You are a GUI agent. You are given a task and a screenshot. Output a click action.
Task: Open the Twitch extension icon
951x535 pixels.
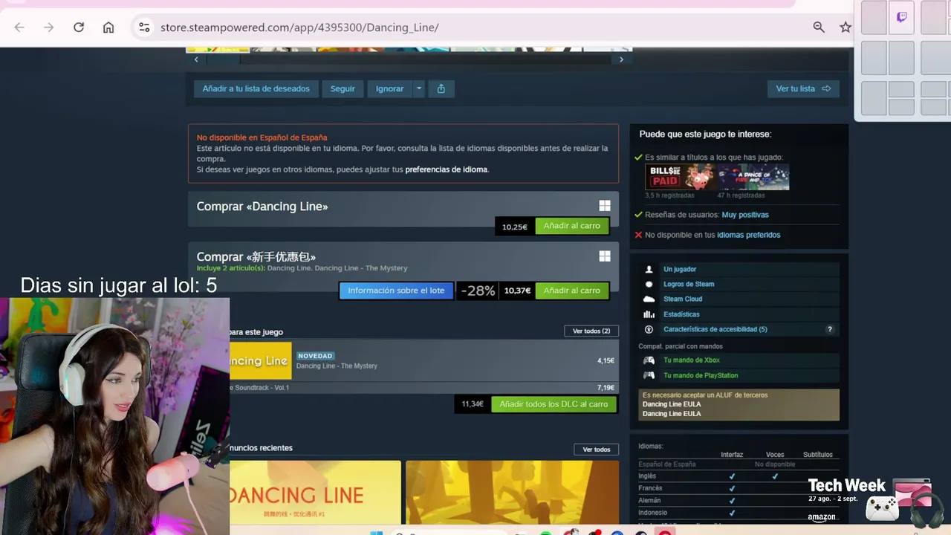(902, 17)
